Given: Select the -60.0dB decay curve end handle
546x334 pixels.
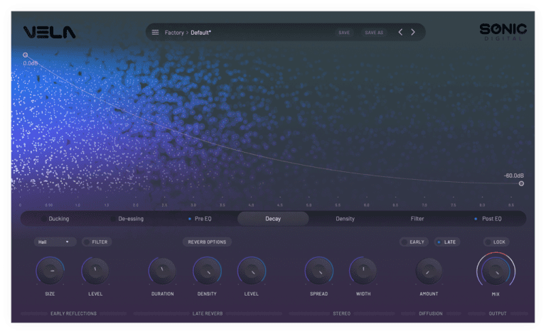Looking at the screenshot, I should pos(521,183).
